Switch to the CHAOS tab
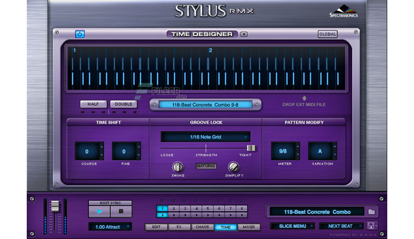This screenshot has width=414, height=239. (202, 227)
